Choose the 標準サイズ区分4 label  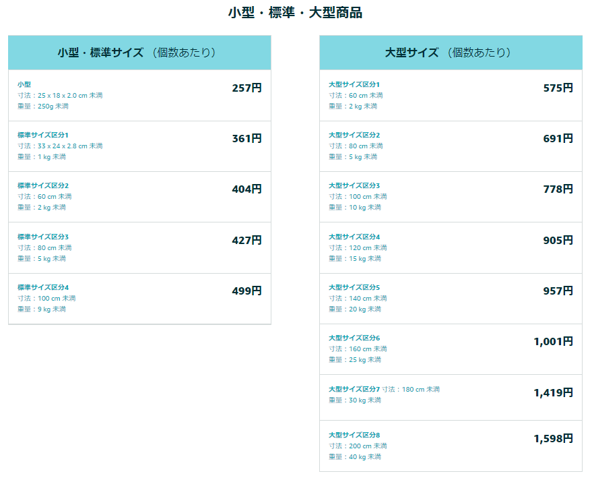43,287
